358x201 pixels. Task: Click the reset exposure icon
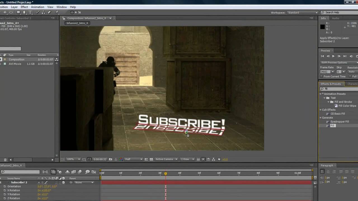pyautogui.click(x=218, y=159)
